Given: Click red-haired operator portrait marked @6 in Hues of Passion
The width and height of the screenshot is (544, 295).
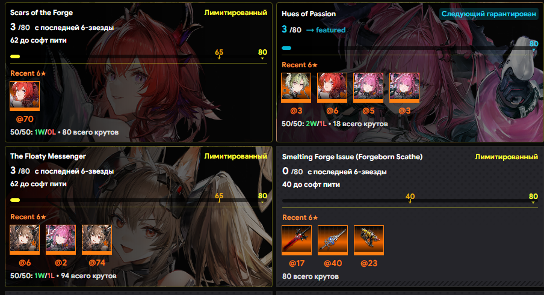Looking at the screenshot, I should [x=332, y=88].
